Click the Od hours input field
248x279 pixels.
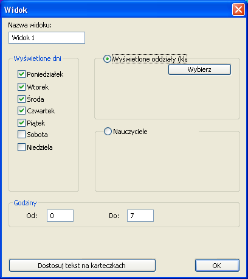pyautogui.click(x=60, y=216)
